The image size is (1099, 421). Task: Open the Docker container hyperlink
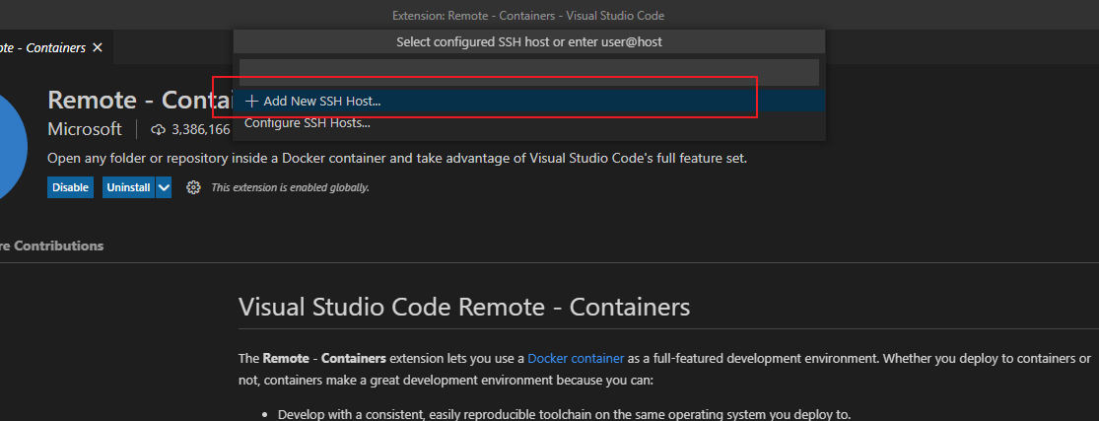576,359
